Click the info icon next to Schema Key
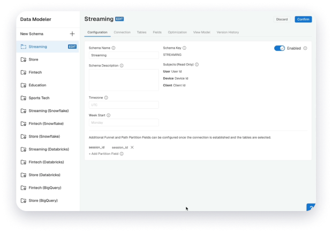 185,48
